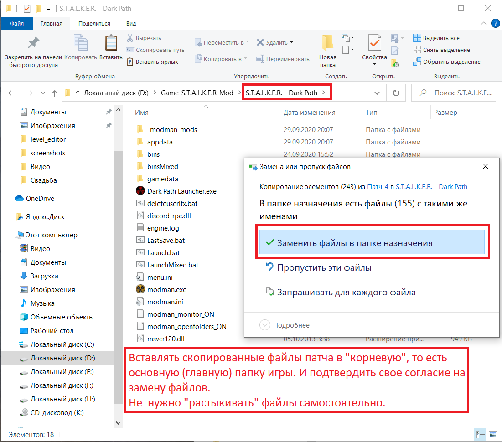Expand address bar history dropdown
Screen dimensions: 502x442
click(x=377, y=93)
